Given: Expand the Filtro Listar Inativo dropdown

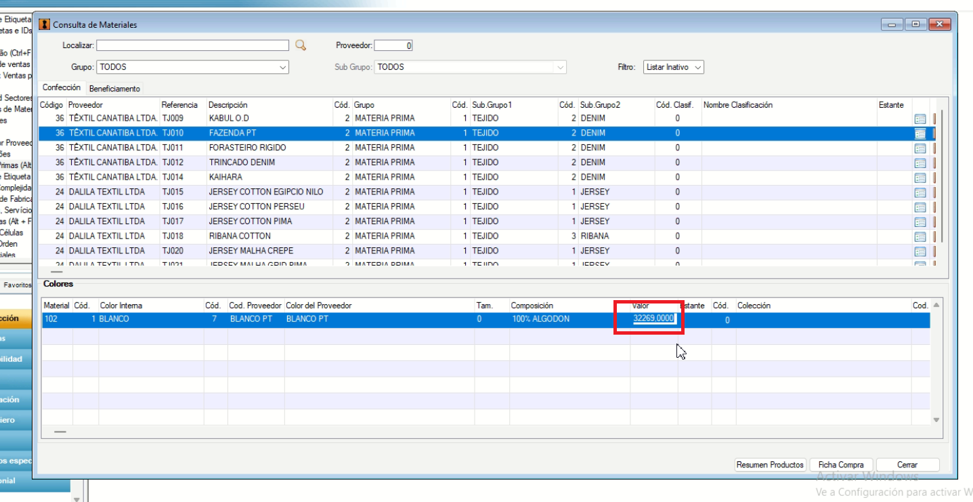Looking at the screenshot, I should (x=673, y=67).
